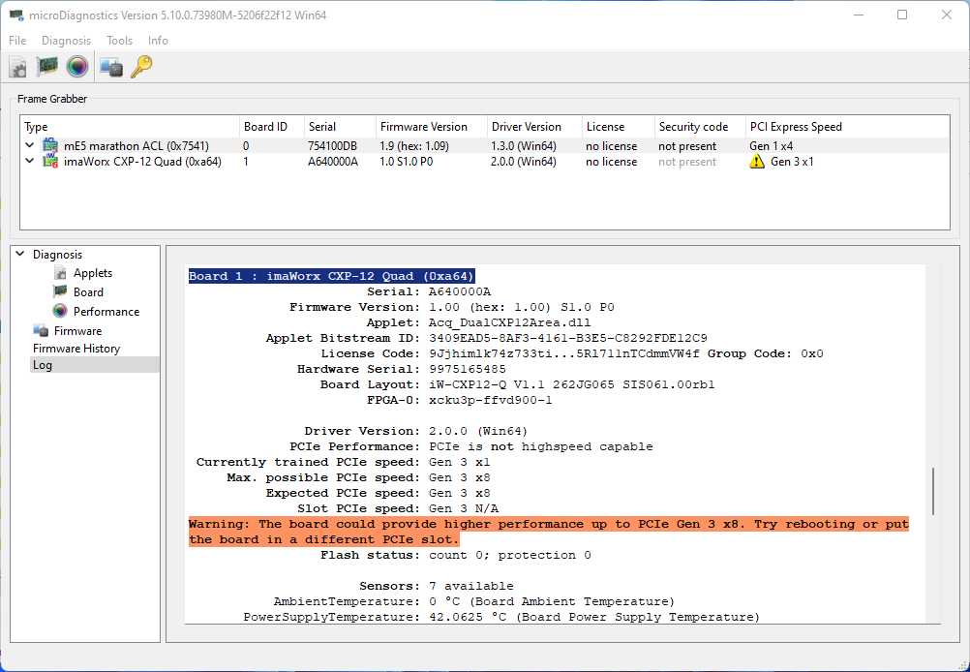Click the golden key license icon
The height and width of the screenshot is (672, 970).
pos(141,67)
